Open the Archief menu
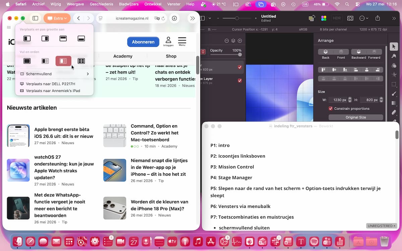The image size is (402, 251). tap(39, 4)
